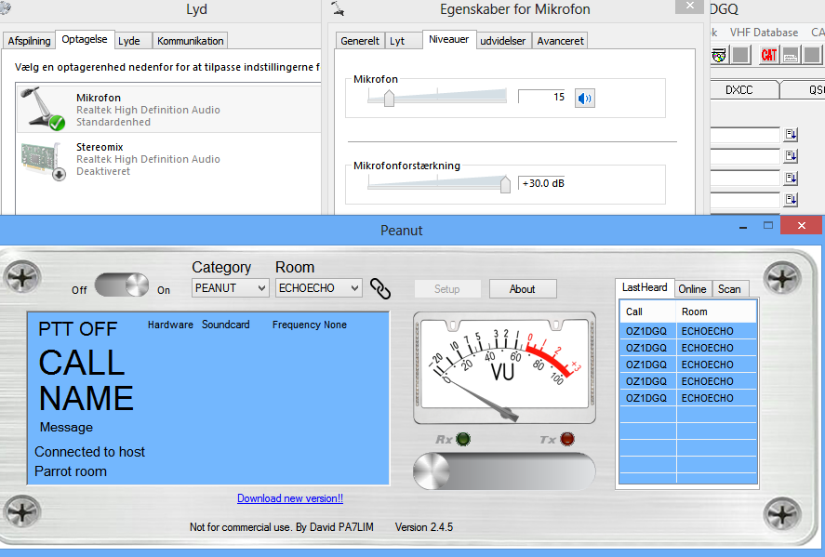Select the DXCC tab in the logger window
Viewport: 825px width, 557px height.
click(x=739, y=90)
